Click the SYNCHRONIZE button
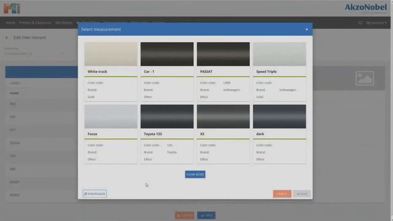Screen dimensions: 393x221 tap(95, 194)
